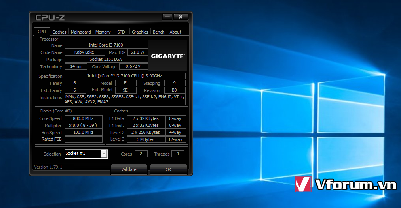
Task: Click the 100.0 MHz bus speed value
Action: coord(84,133)
